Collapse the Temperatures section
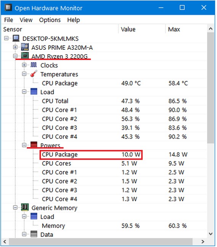Screen dimensions: 217x247 coord(24,74)
